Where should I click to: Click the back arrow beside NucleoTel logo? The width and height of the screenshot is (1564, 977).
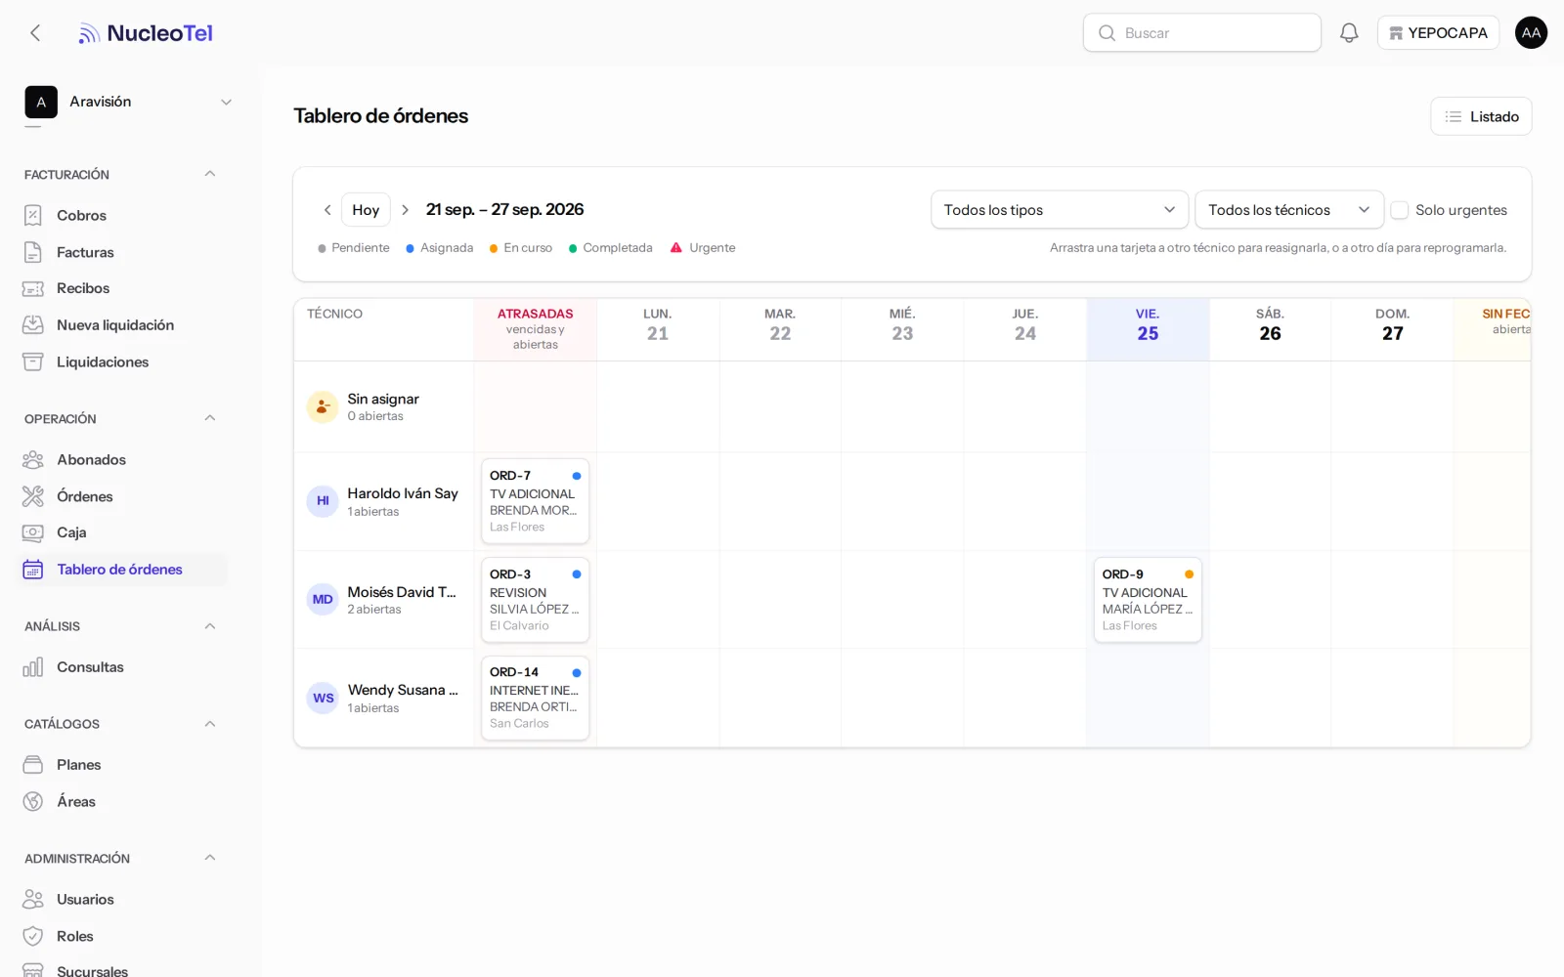(35, 33)
